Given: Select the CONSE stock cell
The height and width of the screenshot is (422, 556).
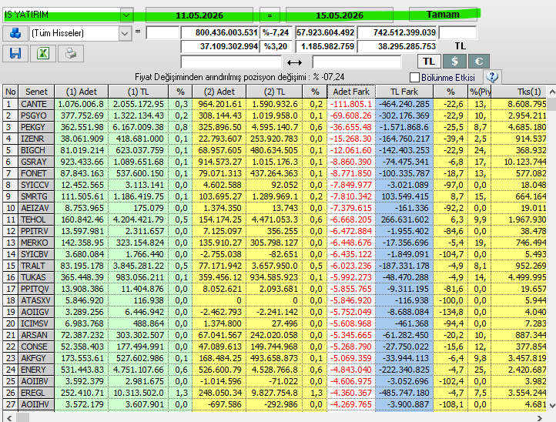Looking at the screenshot, I should click(36, 347).
